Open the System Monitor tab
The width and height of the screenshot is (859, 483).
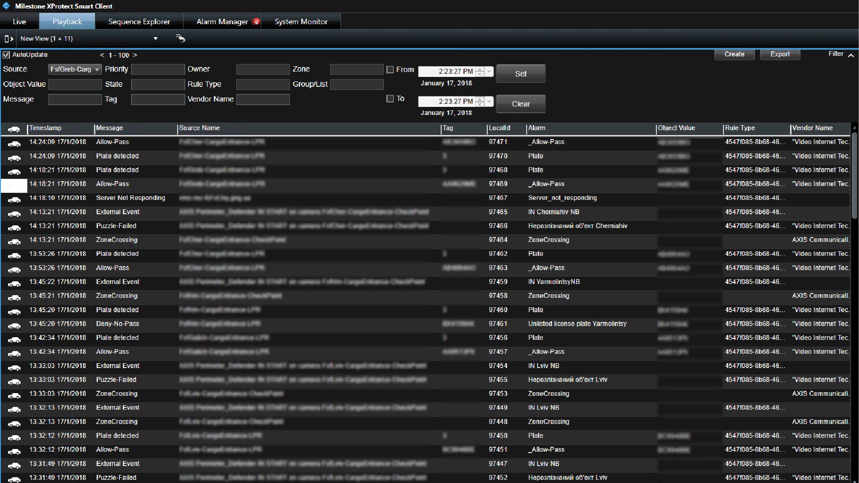point(301,21)
